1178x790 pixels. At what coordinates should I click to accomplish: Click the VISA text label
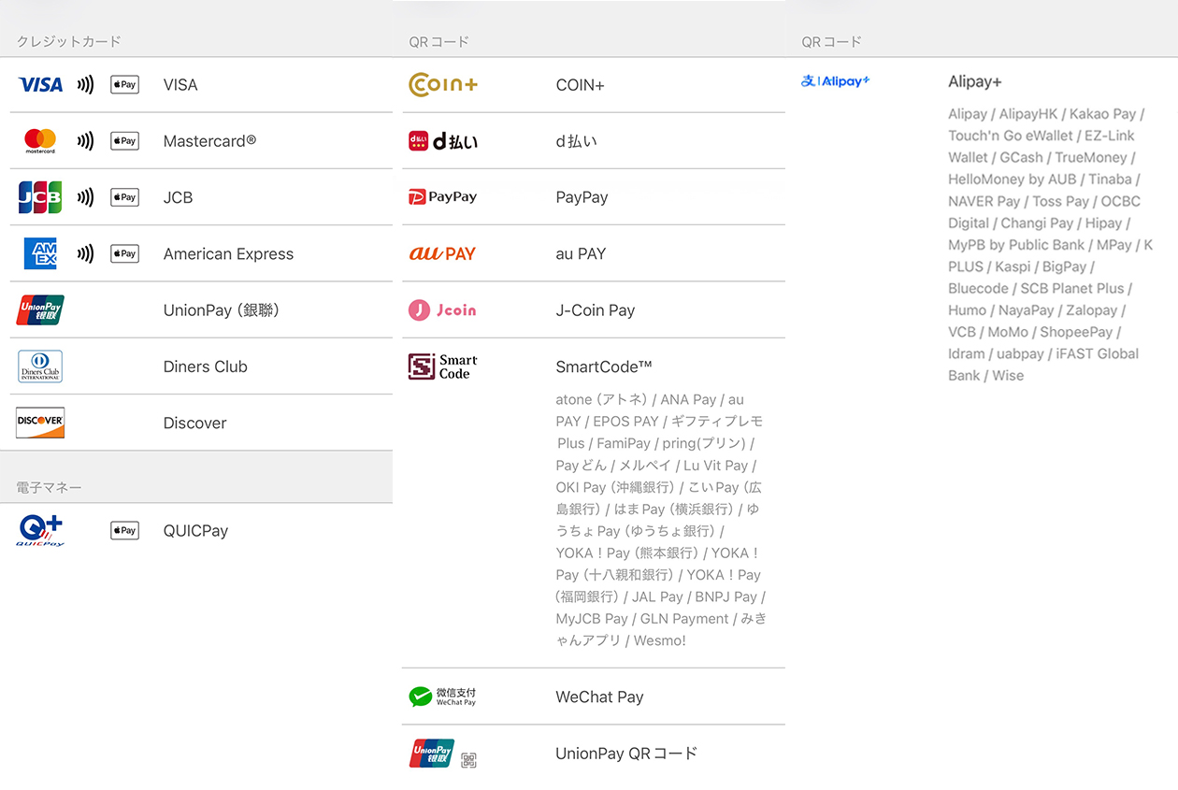click(180, 85)
